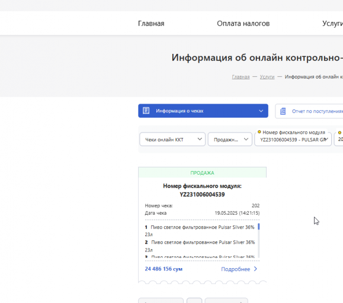Expand Информация о чеках using its chevron

coord(261,111)
